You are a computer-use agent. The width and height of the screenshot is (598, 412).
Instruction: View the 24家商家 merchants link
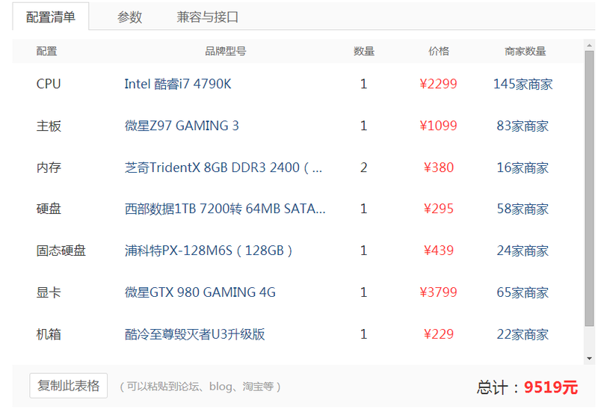[x=523, y=250]
